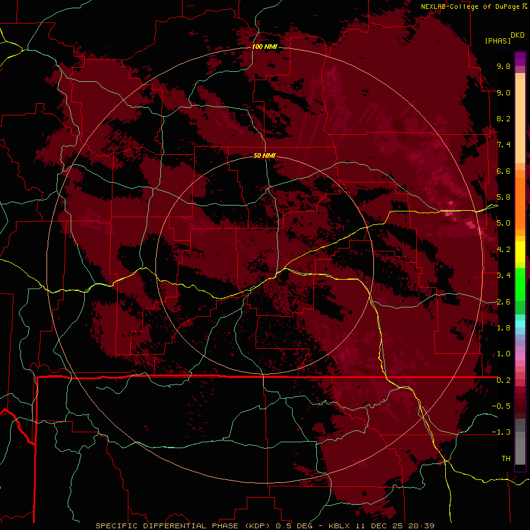Click the -0.5 scale value
This screenshot has height=530, width=530.
tap(501, 406)
